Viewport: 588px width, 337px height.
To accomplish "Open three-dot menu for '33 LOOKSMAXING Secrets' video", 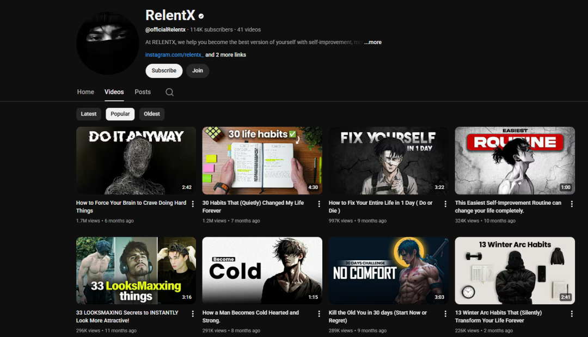I will click(193, 314).
